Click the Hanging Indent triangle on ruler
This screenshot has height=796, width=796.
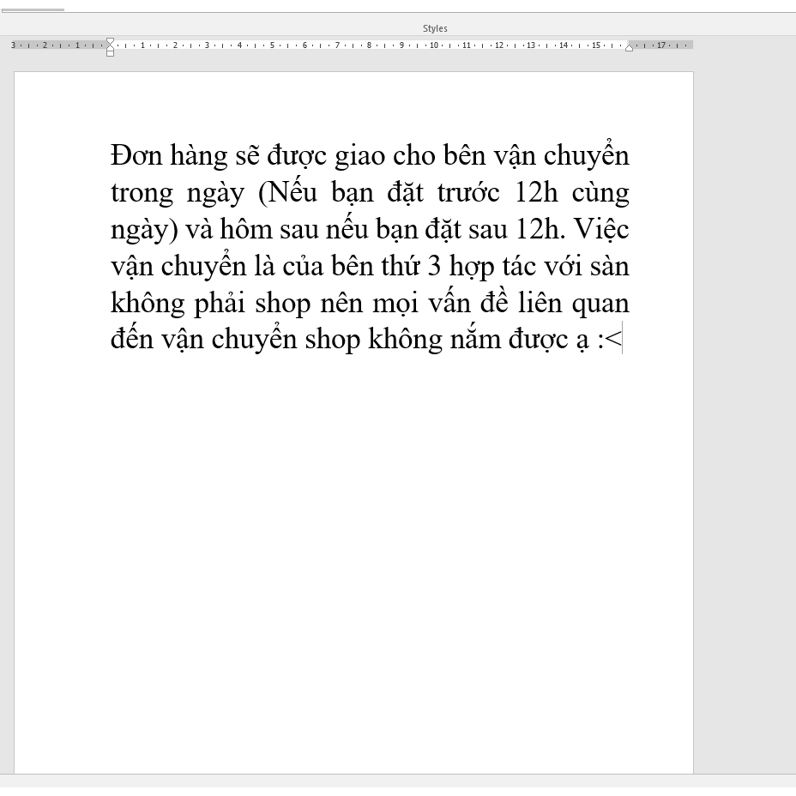click(x=110, y=48)
